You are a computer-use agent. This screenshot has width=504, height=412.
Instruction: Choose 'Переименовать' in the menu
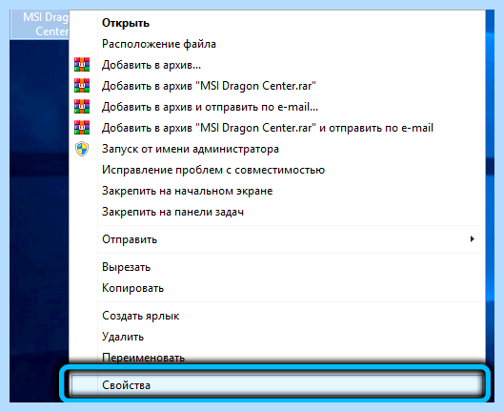click(x=277, y=358)
